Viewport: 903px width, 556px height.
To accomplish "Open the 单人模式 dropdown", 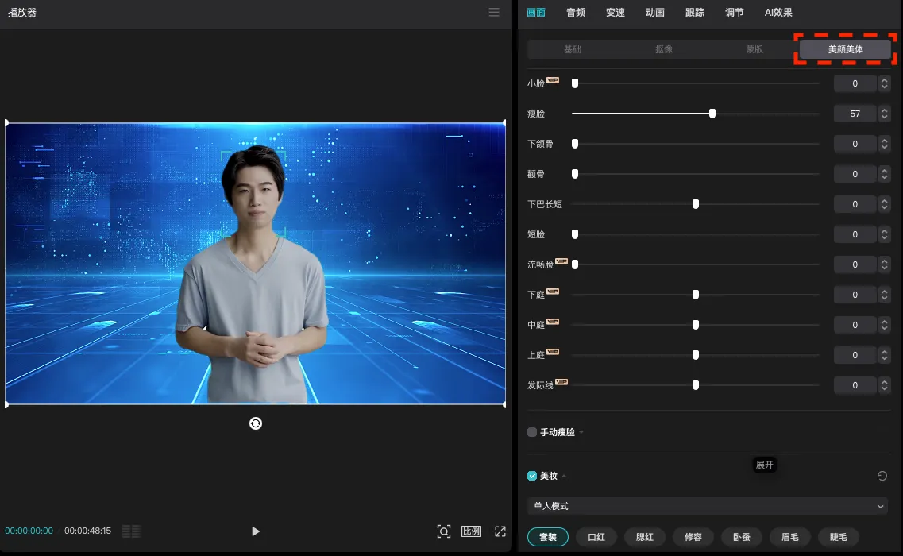I will [707, 506].
